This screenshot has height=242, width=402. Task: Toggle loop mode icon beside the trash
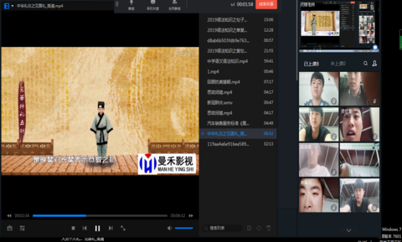point(258,228)
